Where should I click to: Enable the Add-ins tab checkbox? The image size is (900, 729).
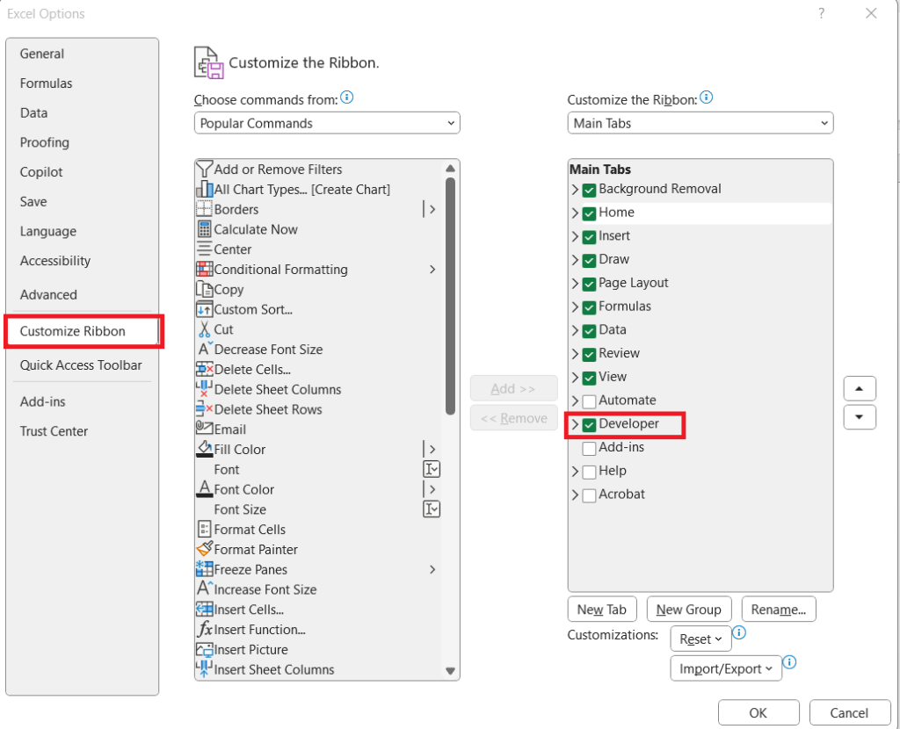tap(588, 447)
